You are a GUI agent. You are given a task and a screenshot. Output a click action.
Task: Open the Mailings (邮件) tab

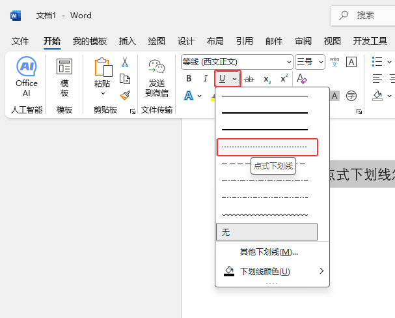coord(274,41)
